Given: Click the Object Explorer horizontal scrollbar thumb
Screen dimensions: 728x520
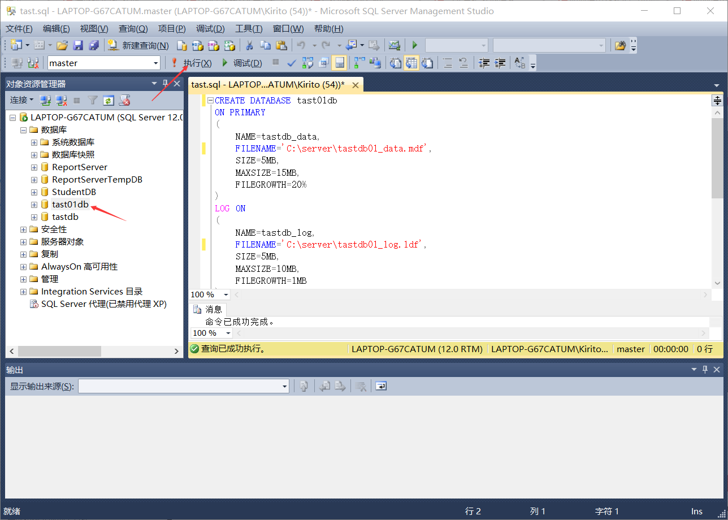Looking at the screenshot, I should [x=59, y=351].
